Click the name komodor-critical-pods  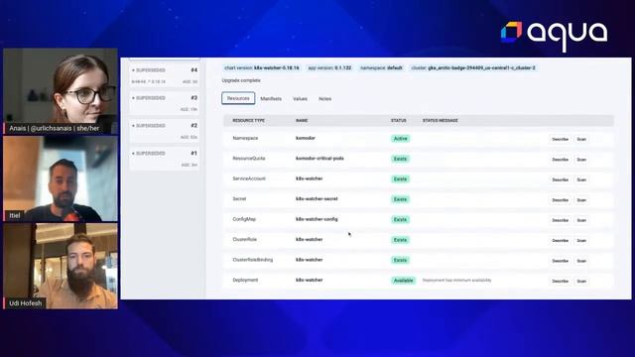(x=319, y=159)
